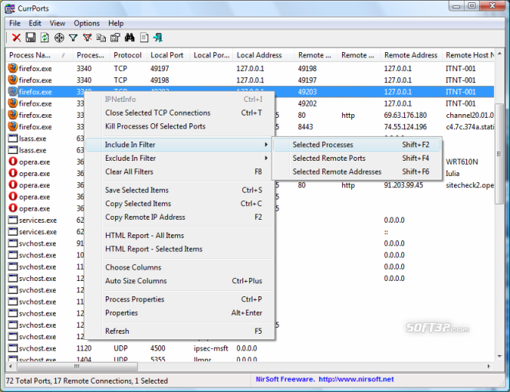This screenshot has height=392, width=510.
Task: Click the binoculars find icon
Action: [x=130, y=38]
